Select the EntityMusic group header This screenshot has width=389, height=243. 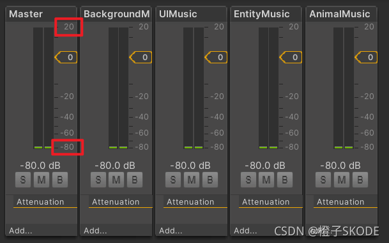(266, 14)
